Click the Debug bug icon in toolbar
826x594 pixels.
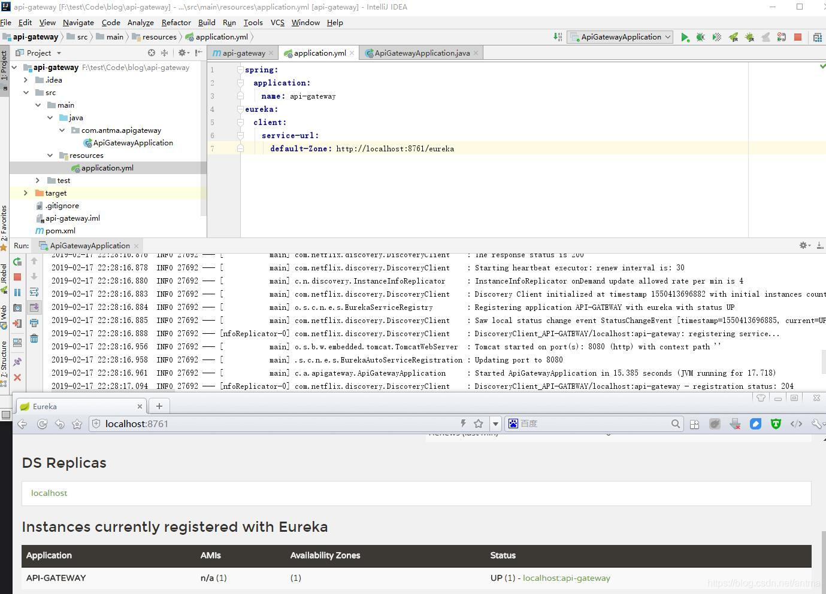(701, 37)
